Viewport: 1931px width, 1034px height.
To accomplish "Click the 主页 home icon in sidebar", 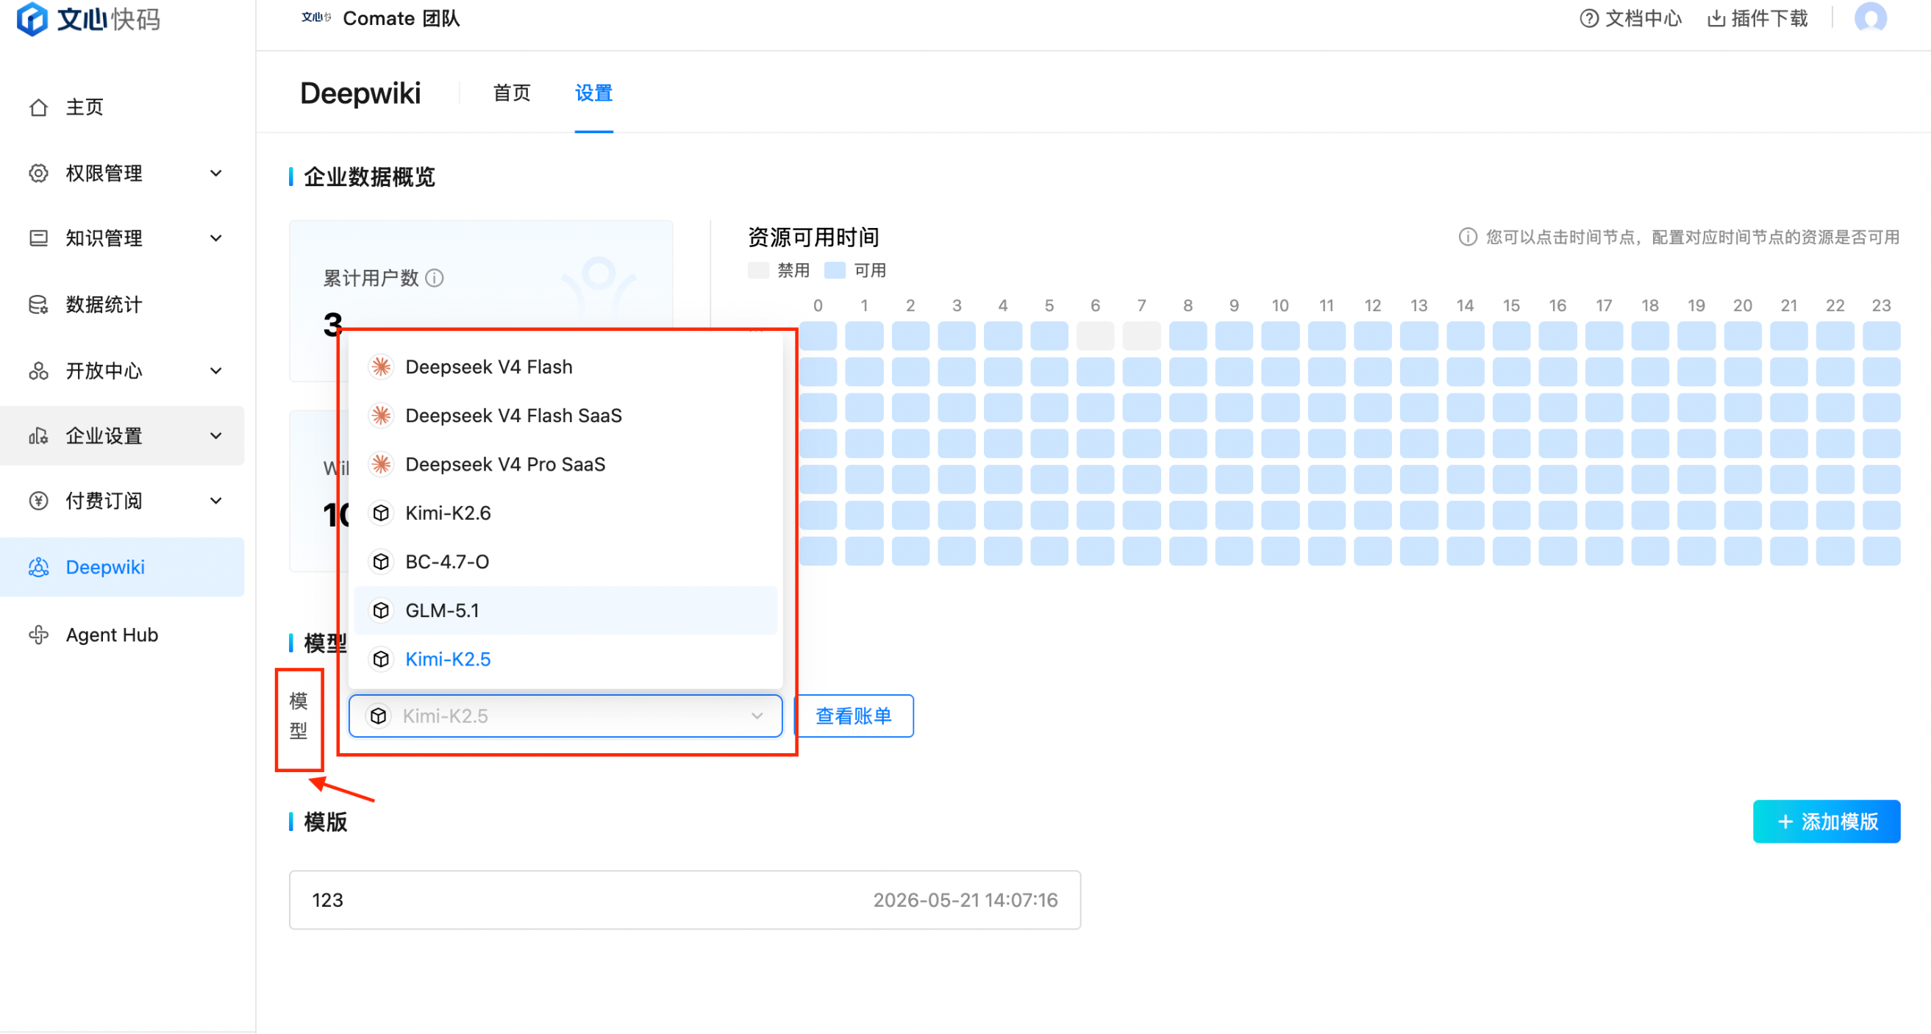I will pyautogui.click(x=38, y=107).
